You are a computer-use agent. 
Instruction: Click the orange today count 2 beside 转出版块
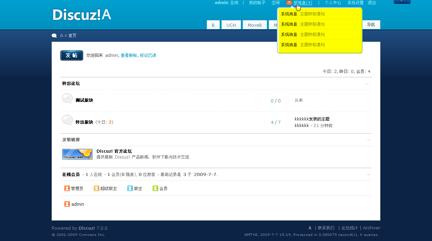tap(110, 122)
